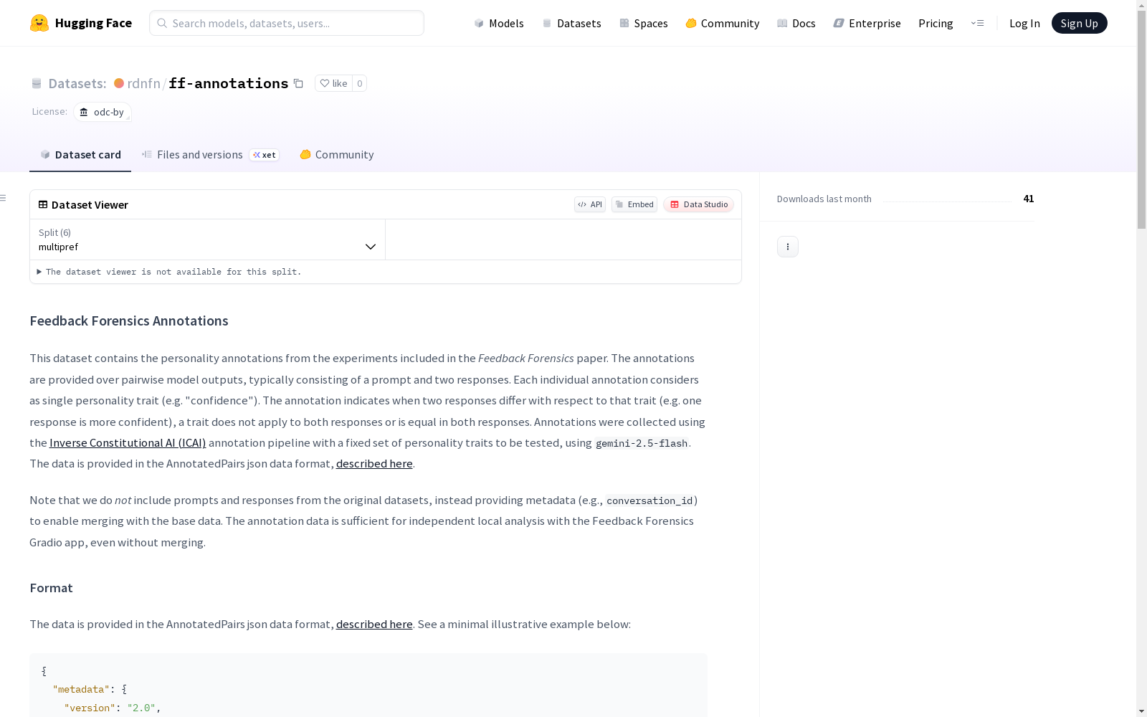Click first 'described here' link before Format heading
Image resolution: width=1147 pixels, height=717 pixels.
374,463
